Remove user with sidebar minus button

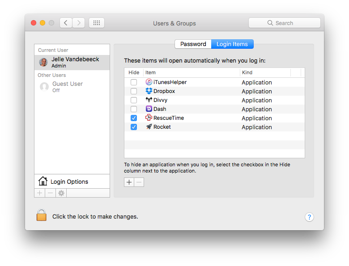click(x=51, y=193)
